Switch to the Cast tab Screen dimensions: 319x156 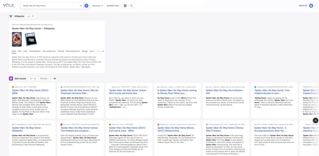pos(25,51)
